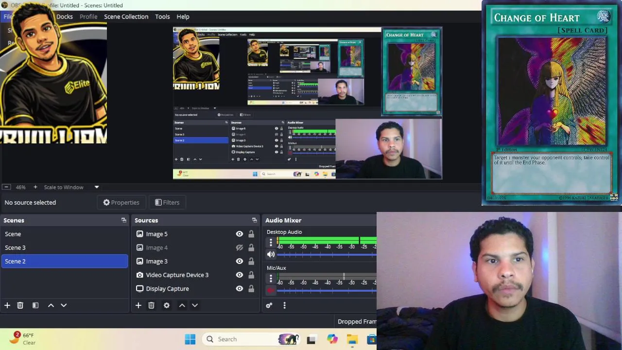
Task: Open Advanced Audio Properties gears icon
Action: (269, 305)
